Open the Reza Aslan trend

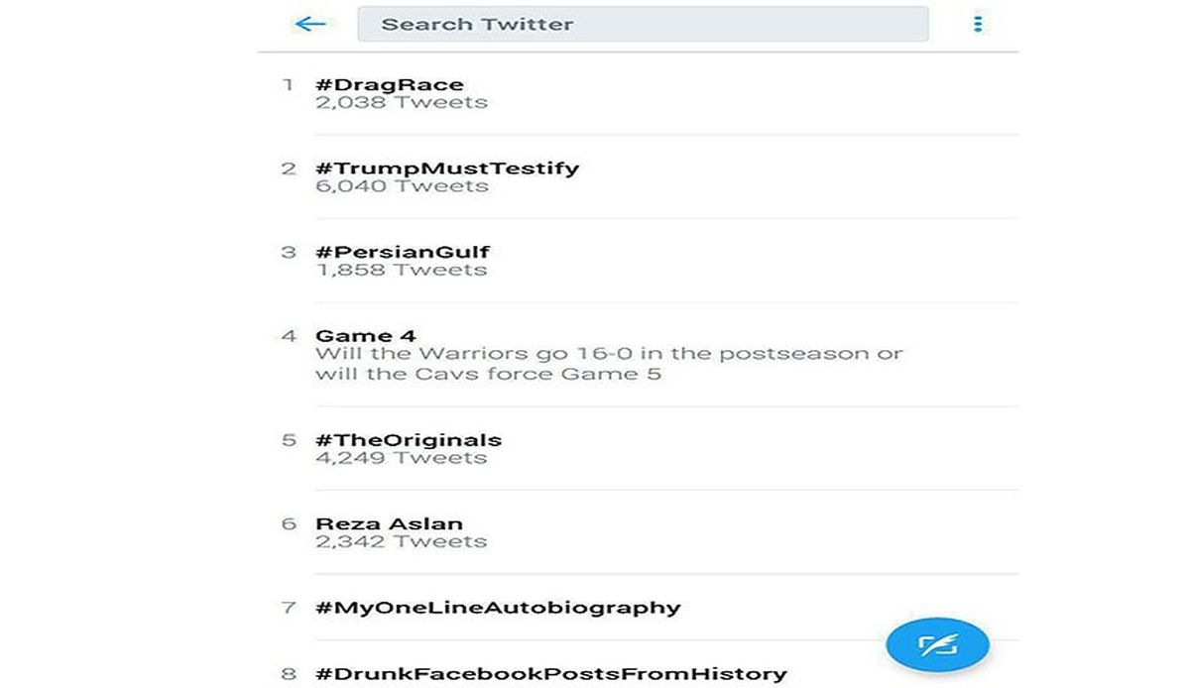390,523
